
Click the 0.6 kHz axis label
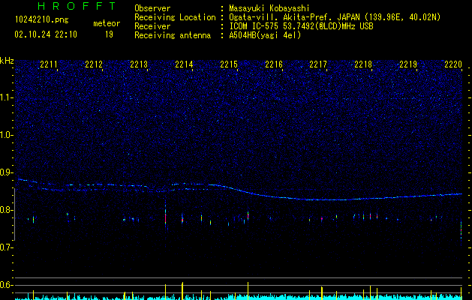coord(7,285)
